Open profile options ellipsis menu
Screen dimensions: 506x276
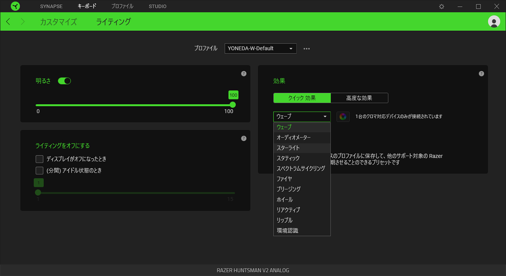(x=306, y=49)
